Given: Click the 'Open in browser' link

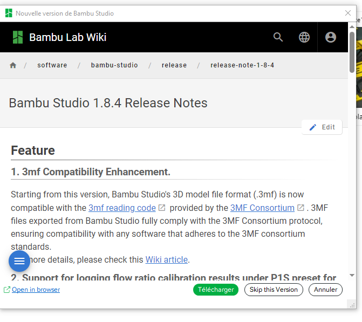Looking at the screenshot, I should pos(36,290).
